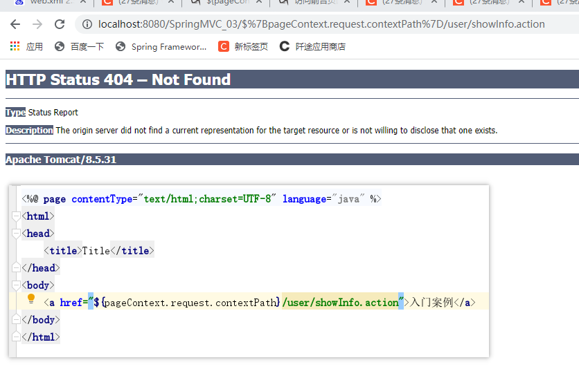This screenshot has height=369, width=579.
Task: Click the lightbulb intention icon in code
Action: click(31, 299)
